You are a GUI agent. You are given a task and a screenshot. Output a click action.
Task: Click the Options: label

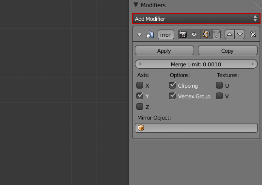(x=180, y=75)
